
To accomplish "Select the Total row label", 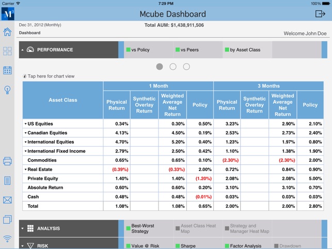I will (x=33, y=206).
